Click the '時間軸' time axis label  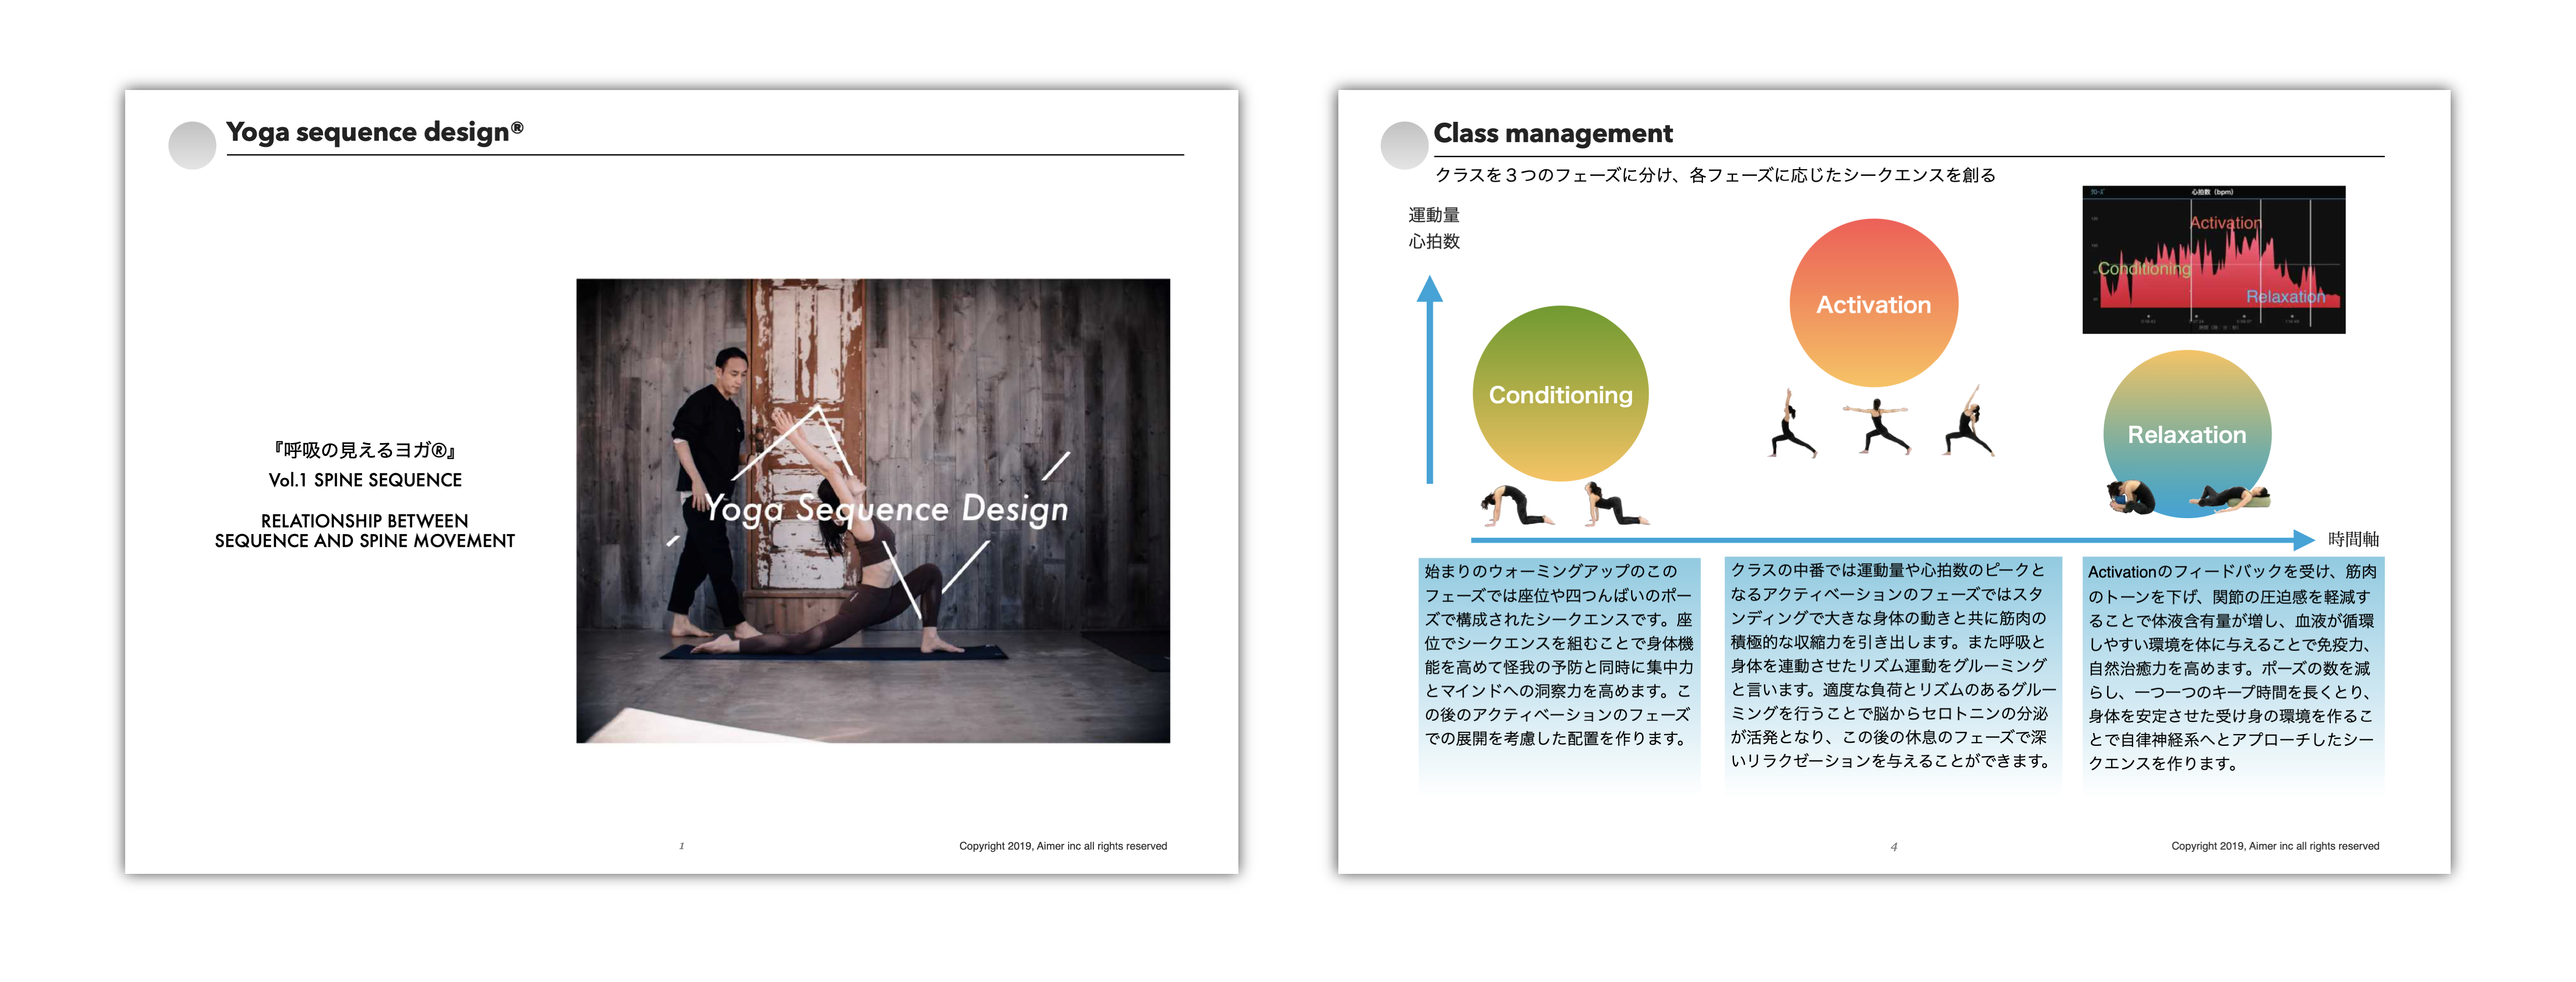pos(2353,540)
